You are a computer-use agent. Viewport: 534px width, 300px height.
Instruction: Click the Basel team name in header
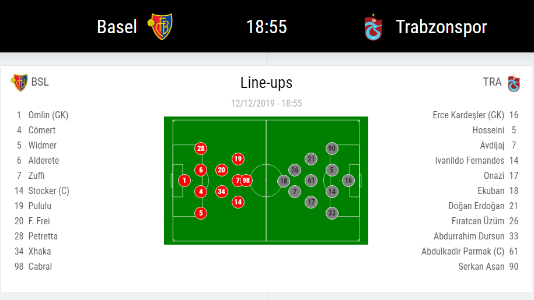[x=117, y=27]
